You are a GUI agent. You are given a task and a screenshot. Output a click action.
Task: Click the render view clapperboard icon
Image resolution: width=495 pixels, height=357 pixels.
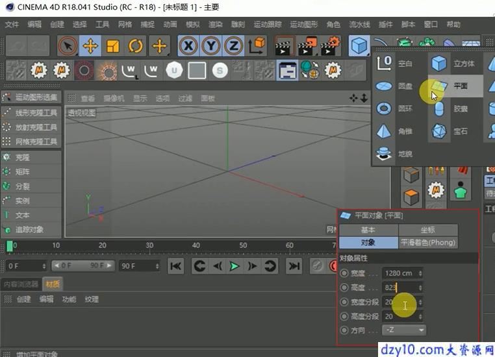coord(285,46)
